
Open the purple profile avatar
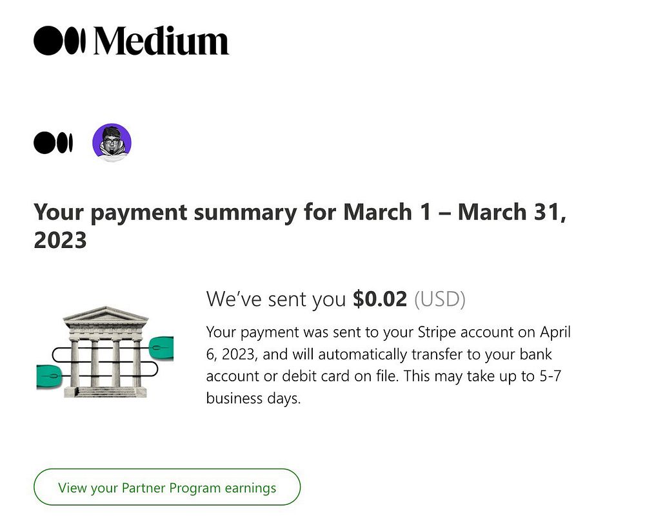pos(112,143)
